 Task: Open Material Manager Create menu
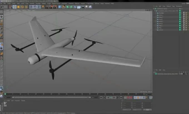8,100
